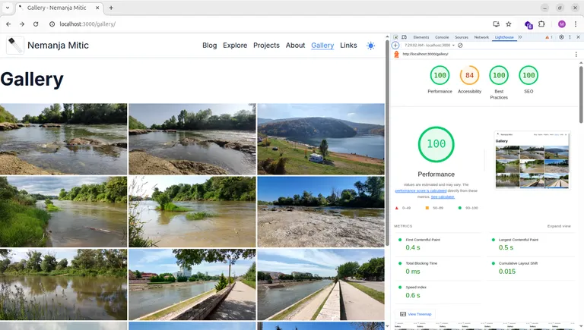Jump to the Accessibility score gauge 84
Viewport: 584px width, 330px height.
[x=469, y=76]
